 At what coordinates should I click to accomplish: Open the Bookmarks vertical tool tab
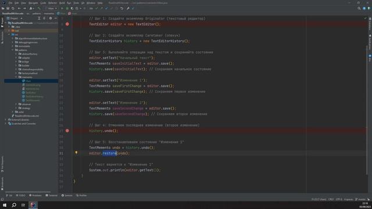coord(2,184)
